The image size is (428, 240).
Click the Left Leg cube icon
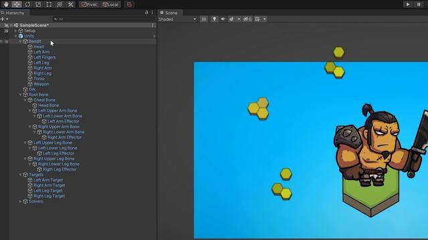30,63
